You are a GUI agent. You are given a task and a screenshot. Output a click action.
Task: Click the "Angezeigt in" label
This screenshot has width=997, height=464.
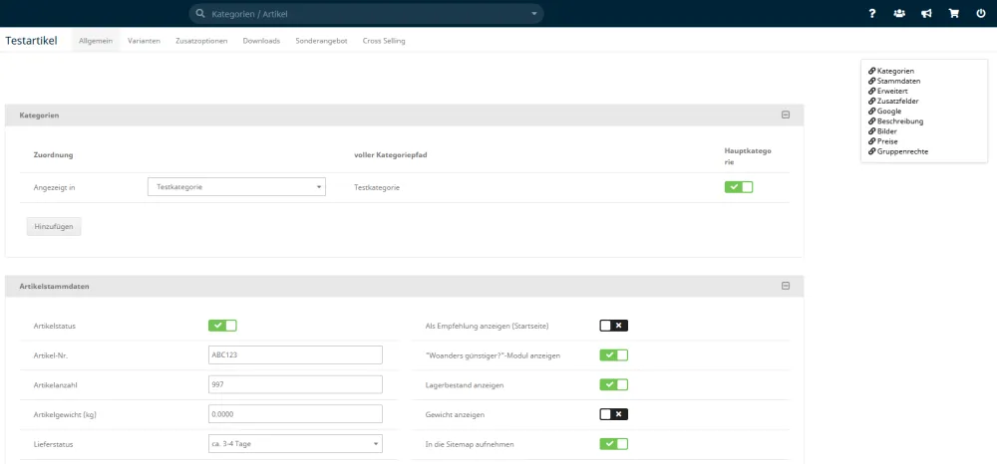click(x=54, y=188)
